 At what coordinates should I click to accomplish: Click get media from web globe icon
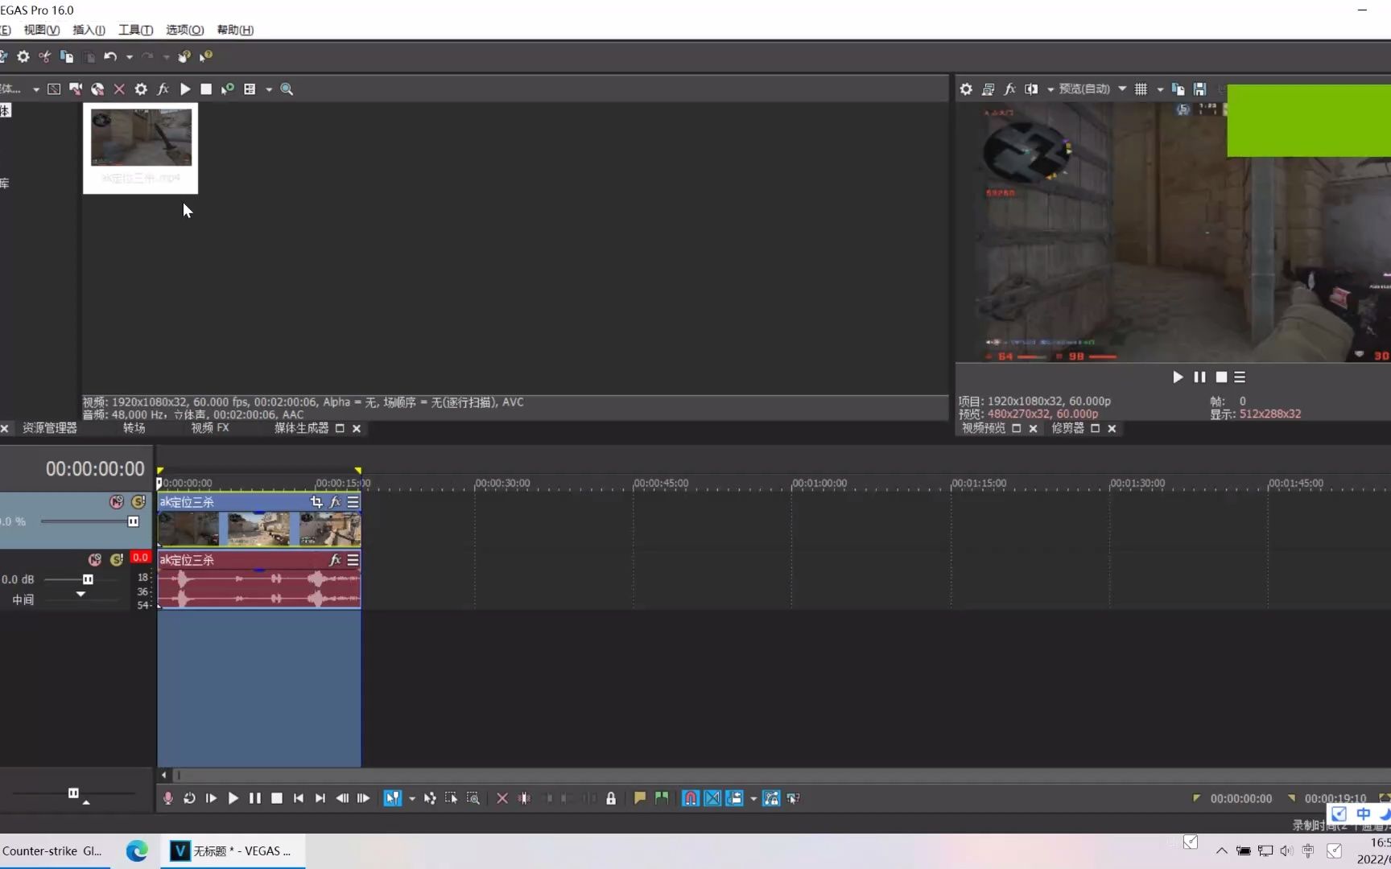(x=97, y=89)
